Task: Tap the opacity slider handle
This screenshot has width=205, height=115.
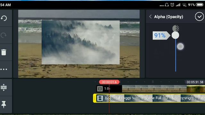Action: [x=175, y=35]
